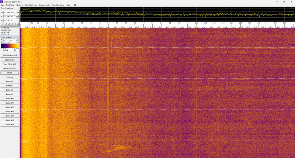
Task: Click the color palette gradient bar
Action: 10,46
